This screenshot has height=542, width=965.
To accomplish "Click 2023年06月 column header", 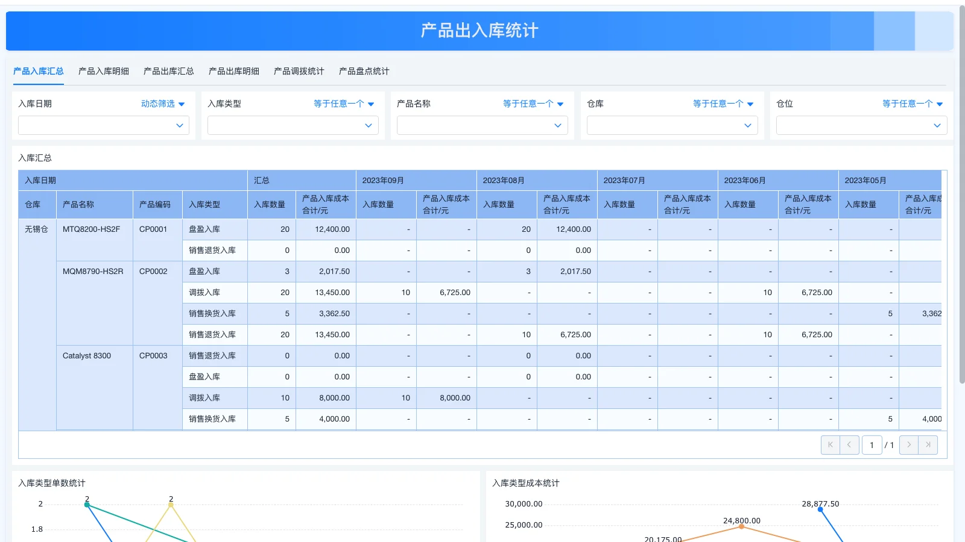I will click(x=778, y=181).
